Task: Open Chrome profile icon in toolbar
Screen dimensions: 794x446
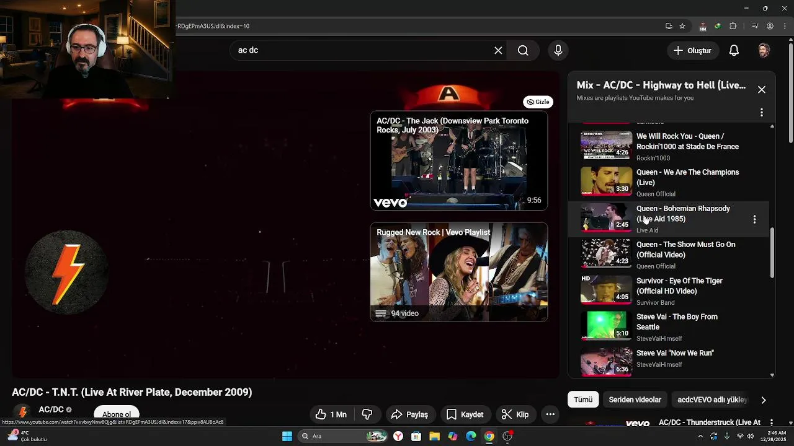Action: point(770,26)
